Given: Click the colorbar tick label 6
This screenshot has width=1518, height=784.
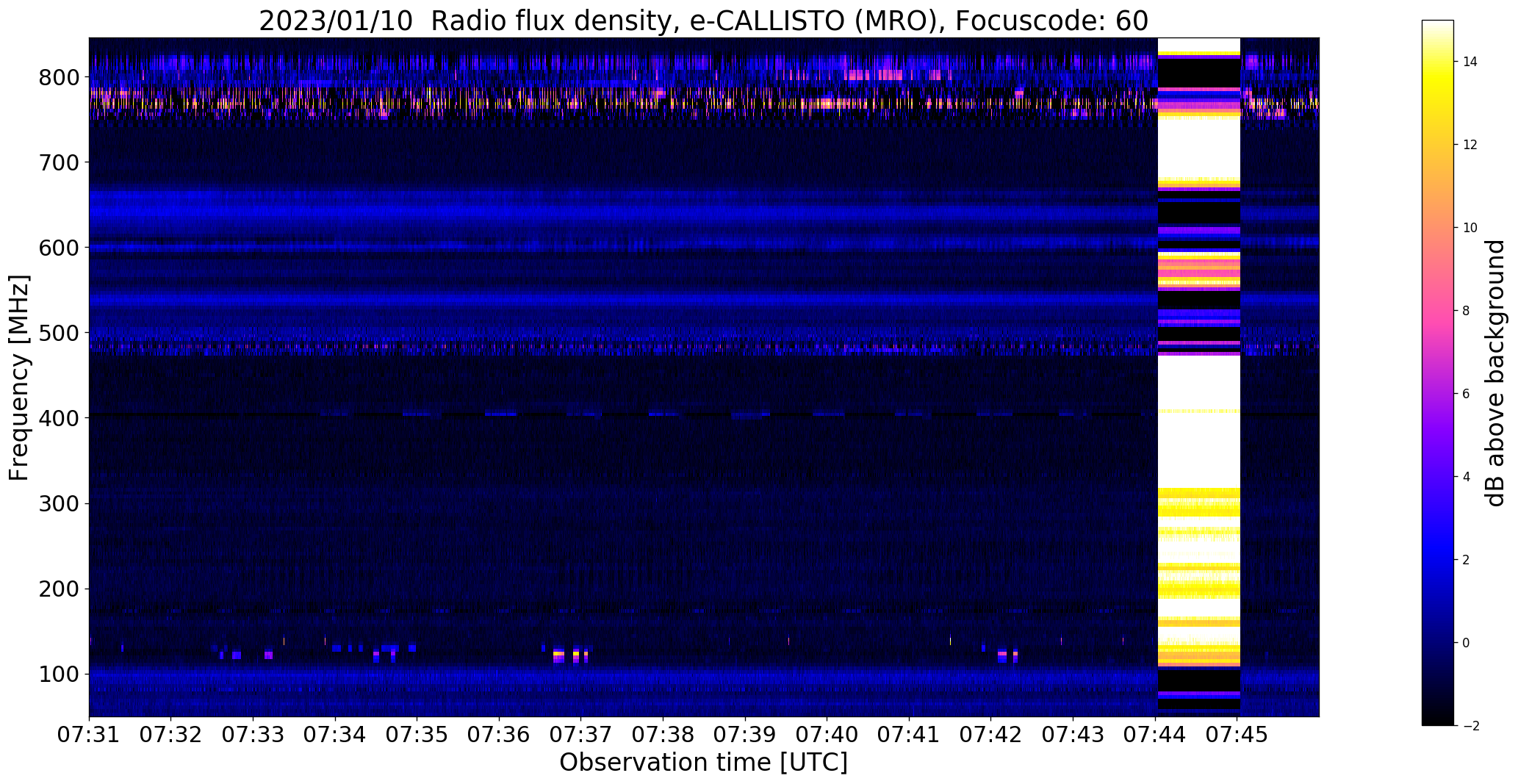Looking at the screenshot, I should 1466,394.
